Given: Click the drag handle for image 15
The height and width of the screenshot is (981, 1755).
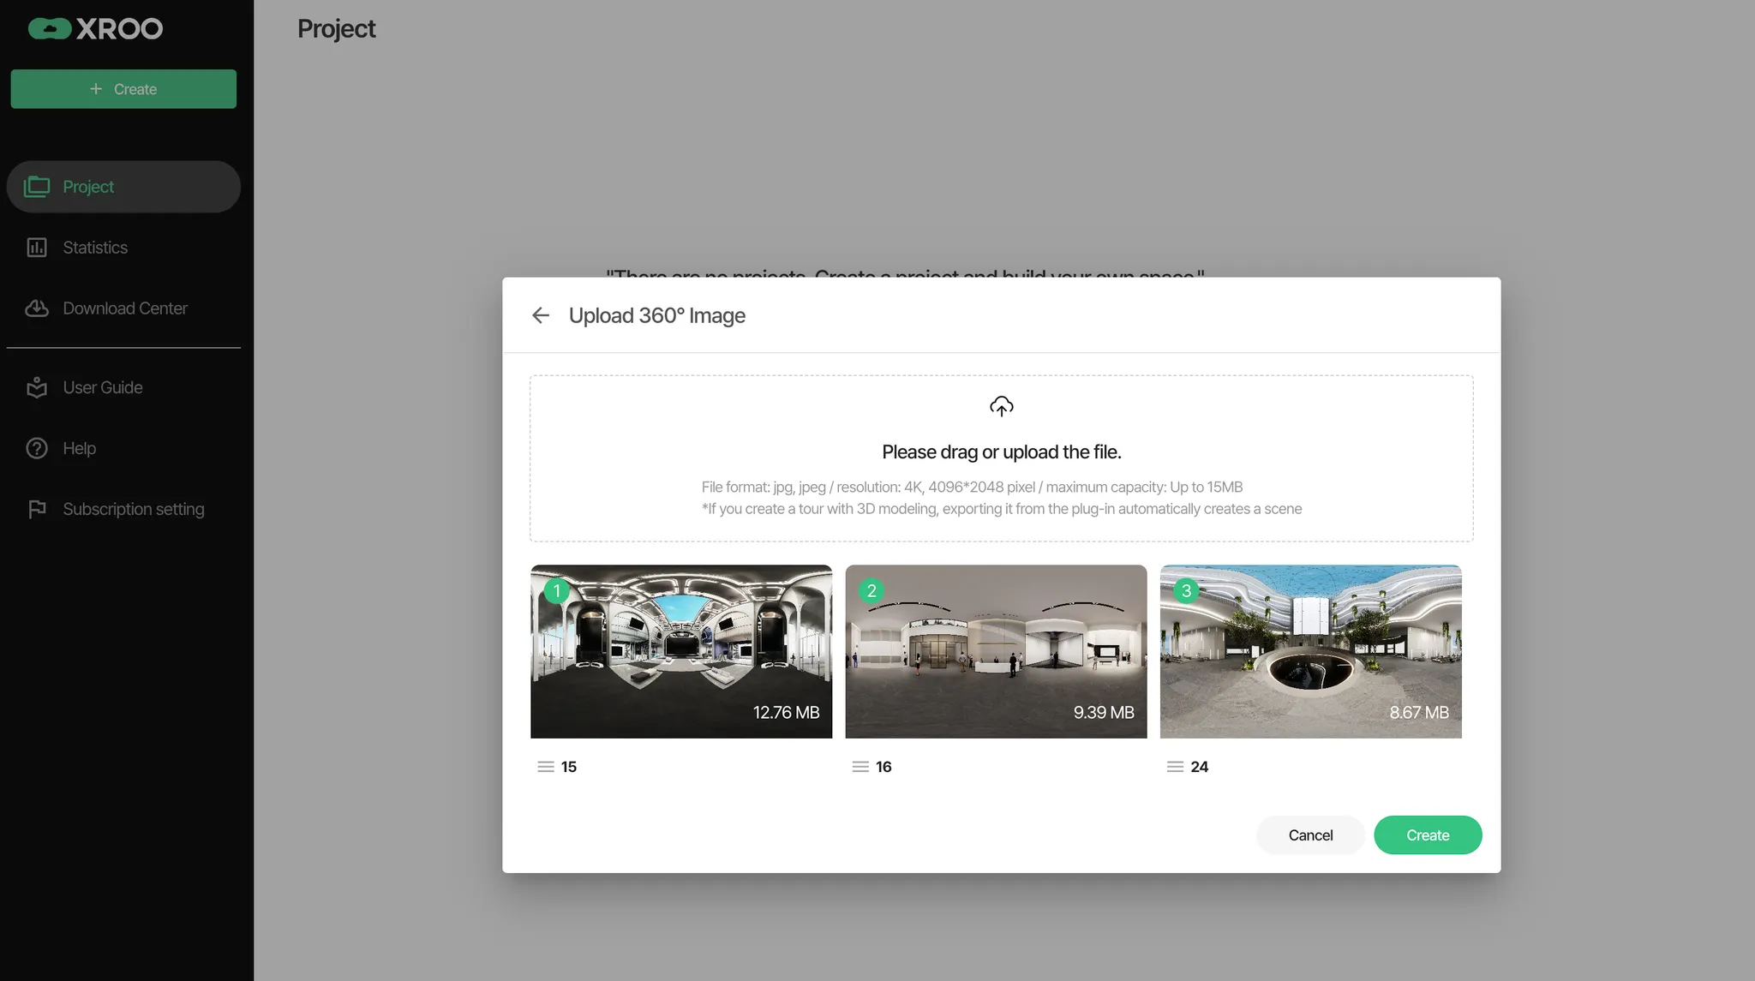Looking at the screenshot, I should pyautogui.click(x=545, y=767).
